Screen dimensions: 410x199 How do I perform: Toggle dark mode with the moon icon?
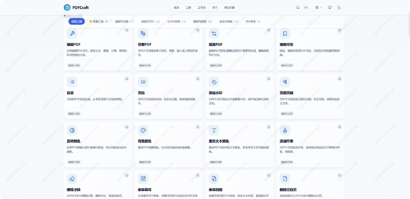point(339,8)
